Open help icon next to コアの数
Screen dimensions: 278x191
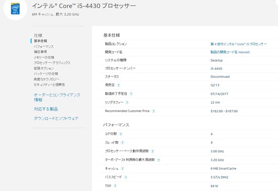click(x=121, y=134)
